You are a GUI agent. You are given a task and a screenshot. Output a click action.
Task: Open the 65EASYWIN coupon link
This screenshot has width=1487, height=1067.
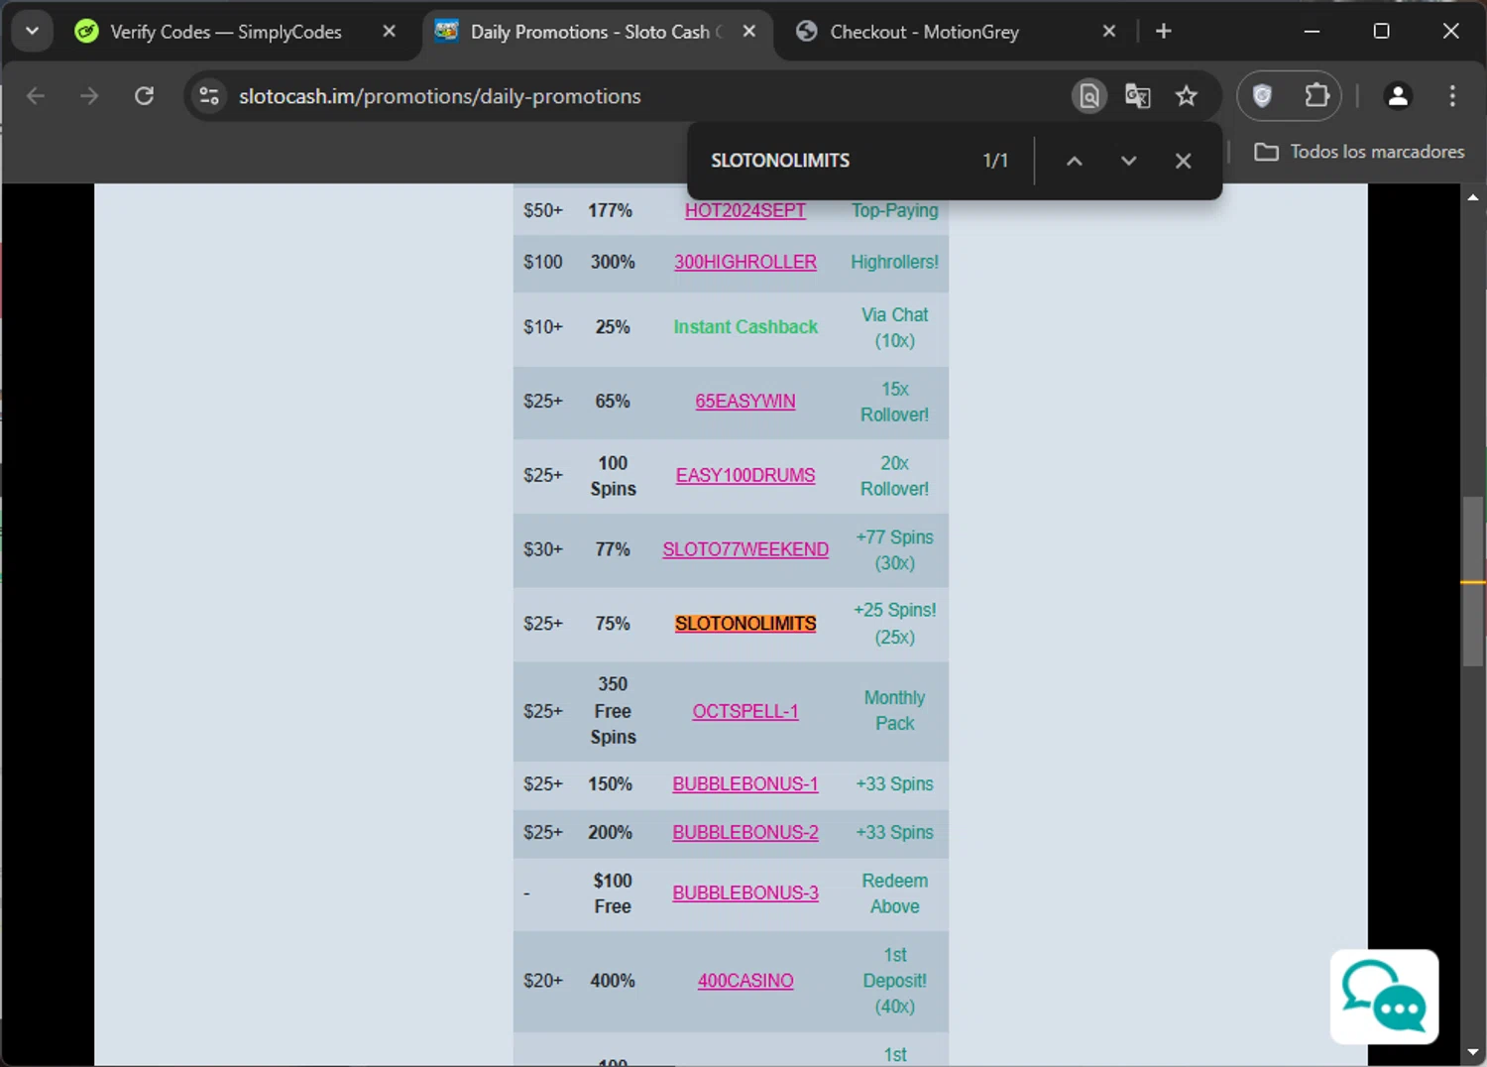pyautogui.click(x=745, y=401)
